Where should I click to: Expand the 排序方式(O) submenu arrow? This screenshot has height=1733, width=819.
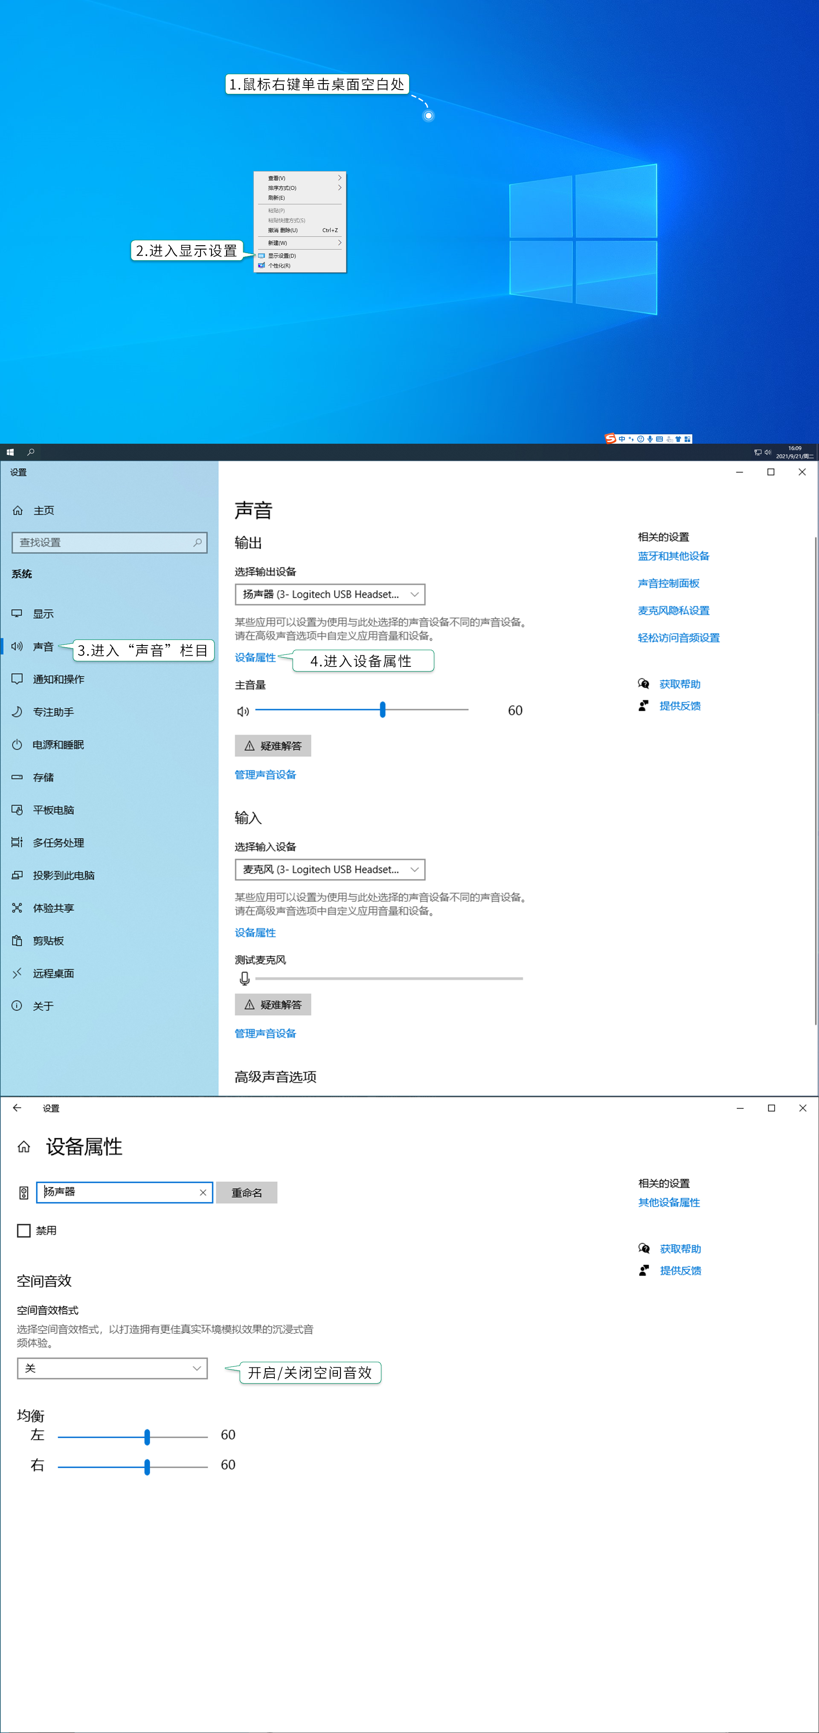tap(340, 188)
